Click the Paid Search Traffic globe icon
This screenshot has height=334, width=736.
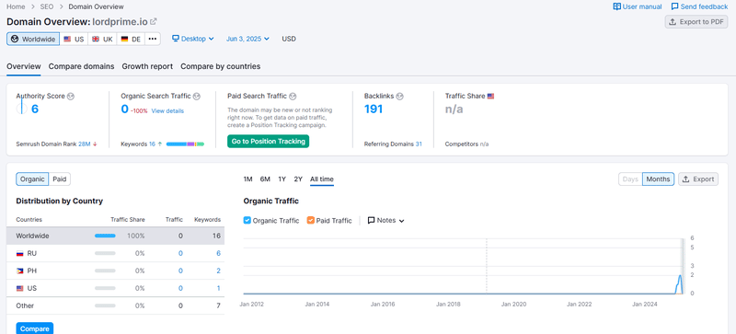pyautogui.click(x=293, y=97)
